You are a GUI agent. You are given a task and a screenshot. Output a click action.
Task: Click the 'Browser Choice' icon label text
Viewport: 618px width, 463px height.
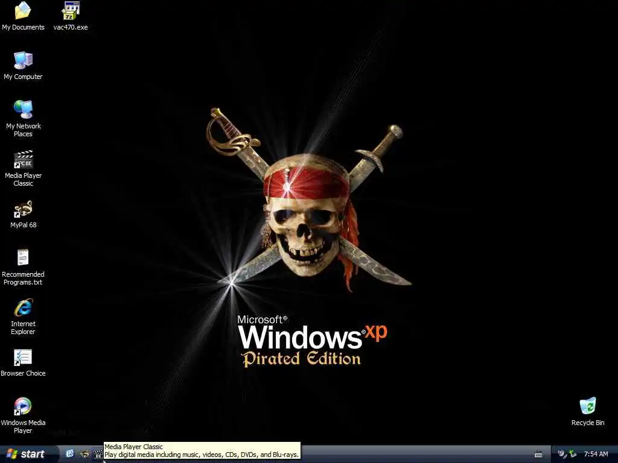tap(23, 373)
